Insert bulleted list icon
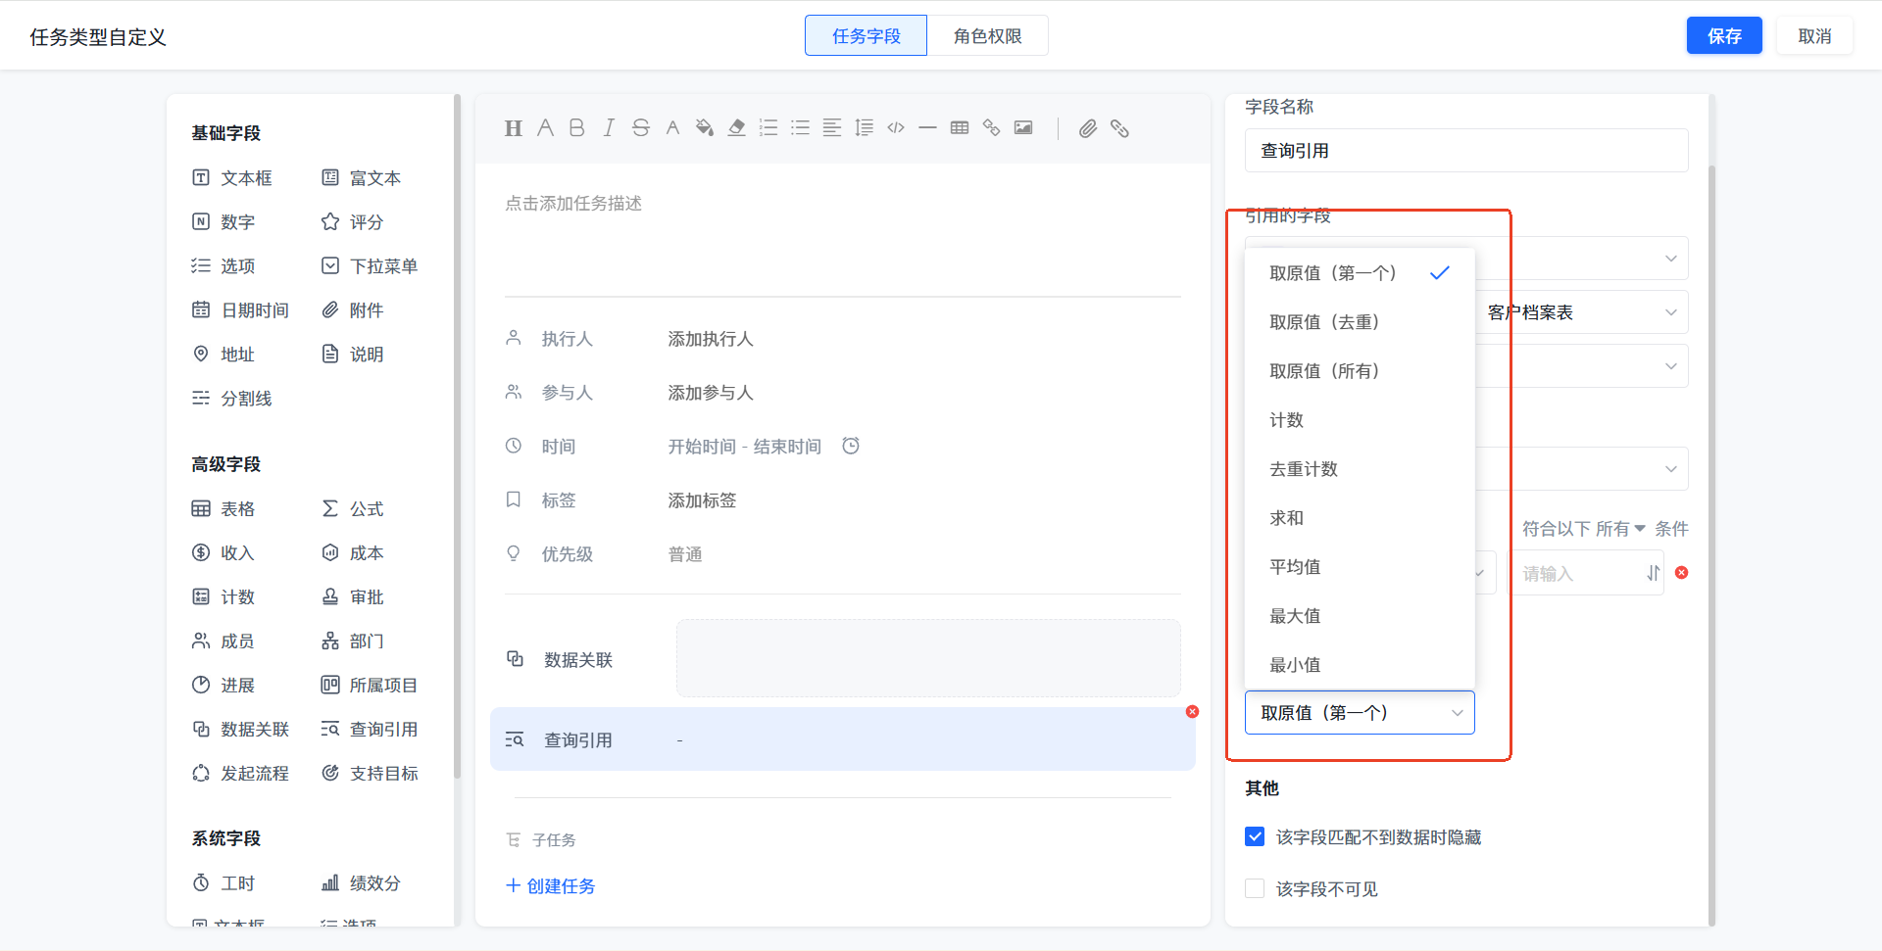Image resolution: width=1882 pixels, height=951 pixels. (801, 128)
